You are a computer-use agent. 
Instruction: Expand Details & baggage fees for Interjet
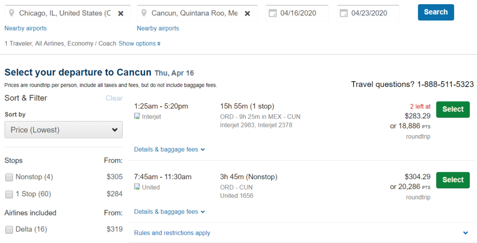click(x=170, y=150)
